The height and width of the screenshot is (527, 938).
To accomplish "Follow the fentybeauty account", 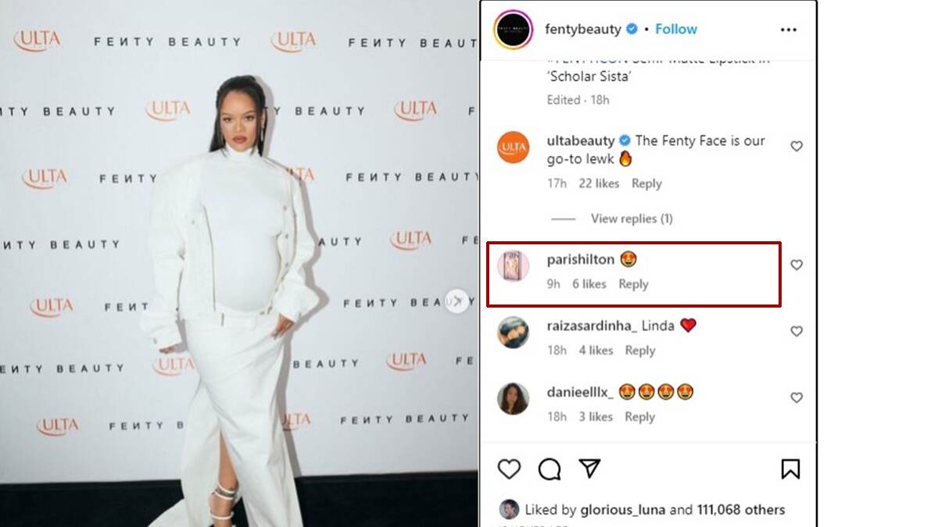I will pyautogui.click(x=675, y=29).
